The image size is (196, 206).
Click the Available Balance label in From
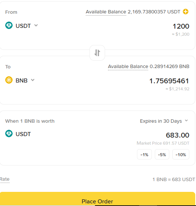pos(106,12)
